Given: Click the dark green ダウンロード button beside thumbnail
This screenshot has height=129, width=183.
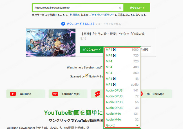Looking at the screenshot, I should [x=92, y=50].
